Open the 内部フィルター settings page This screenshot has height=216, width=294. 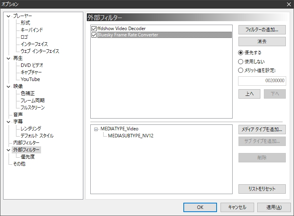tap(26, 143)
